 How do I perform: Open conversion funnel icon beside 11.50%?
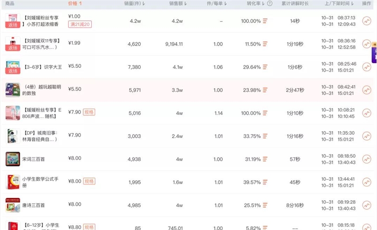pyautogui.click(x=265, y=44)
